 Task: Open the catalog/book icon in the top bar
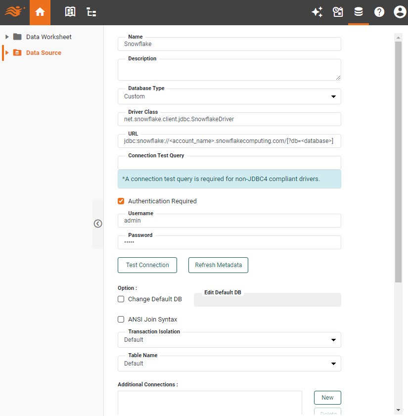coord(70,12)
